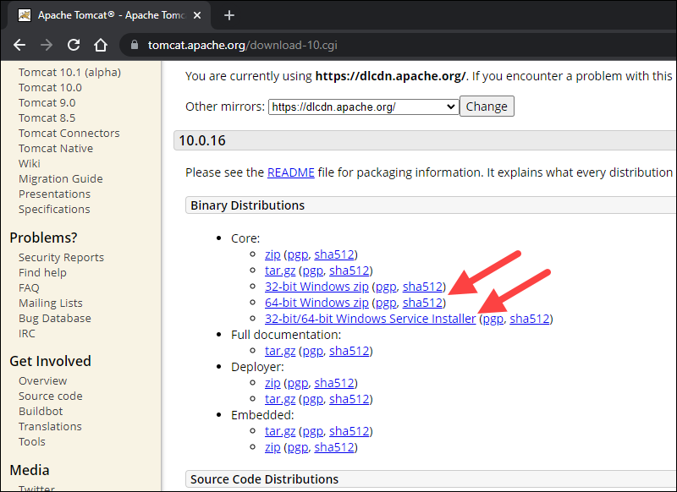Open the browser home page
This screenshot has height=492, width=677.
click(x=99, y=45)
